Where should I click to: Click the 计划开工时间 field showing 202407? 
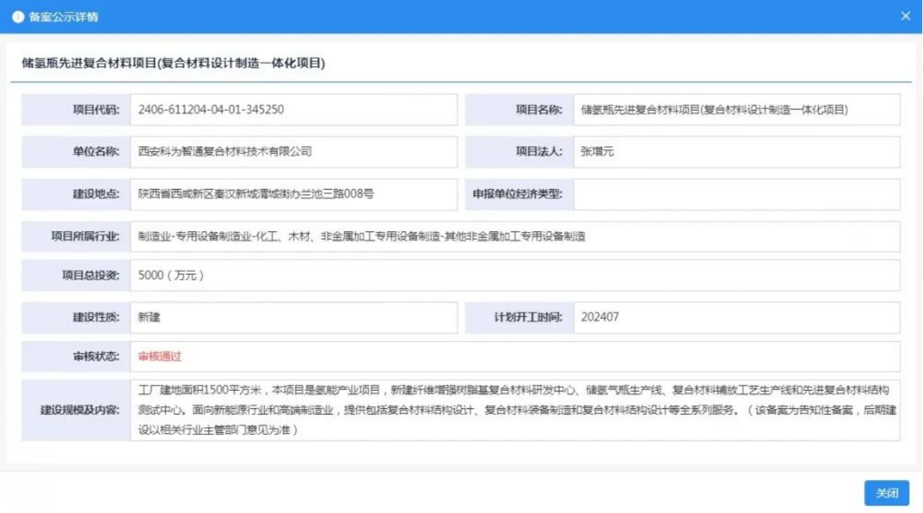click(736, 318)
